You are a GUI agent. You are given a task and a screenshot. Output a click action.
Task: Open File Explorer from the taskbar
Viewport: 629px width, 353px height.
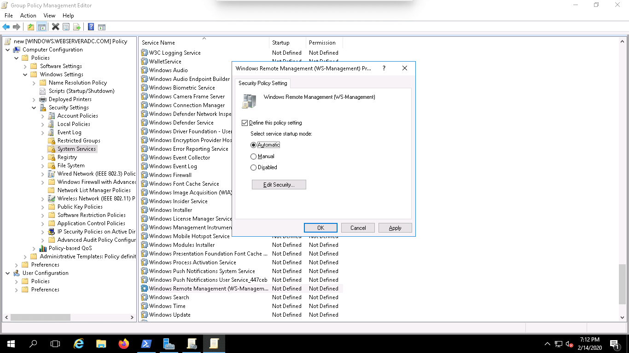[101, 344]
